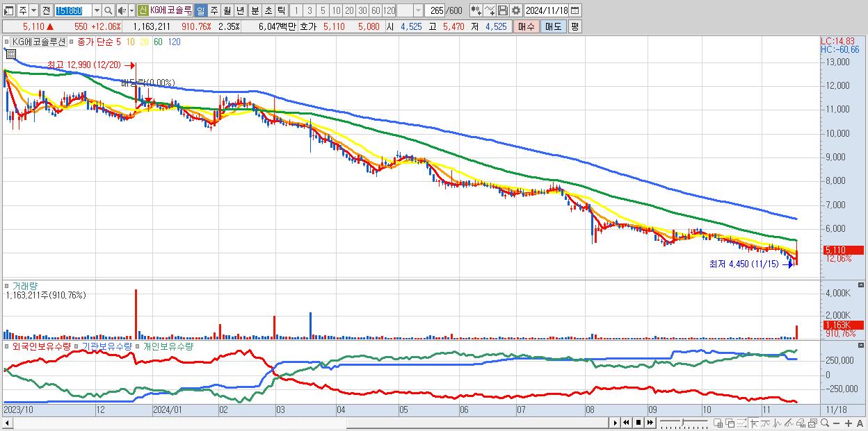Select the 120 interval button
This screenshot has height=431, width=868.
pos(389,10)
